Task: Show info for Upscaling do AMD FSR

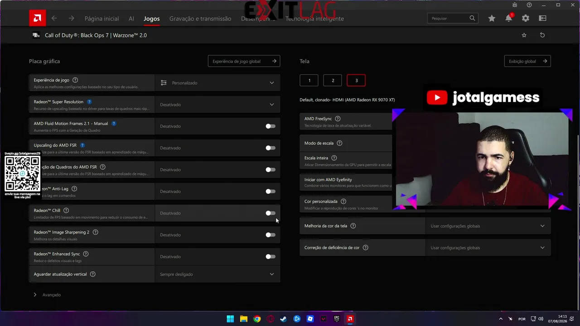Action: click(82, 145)
